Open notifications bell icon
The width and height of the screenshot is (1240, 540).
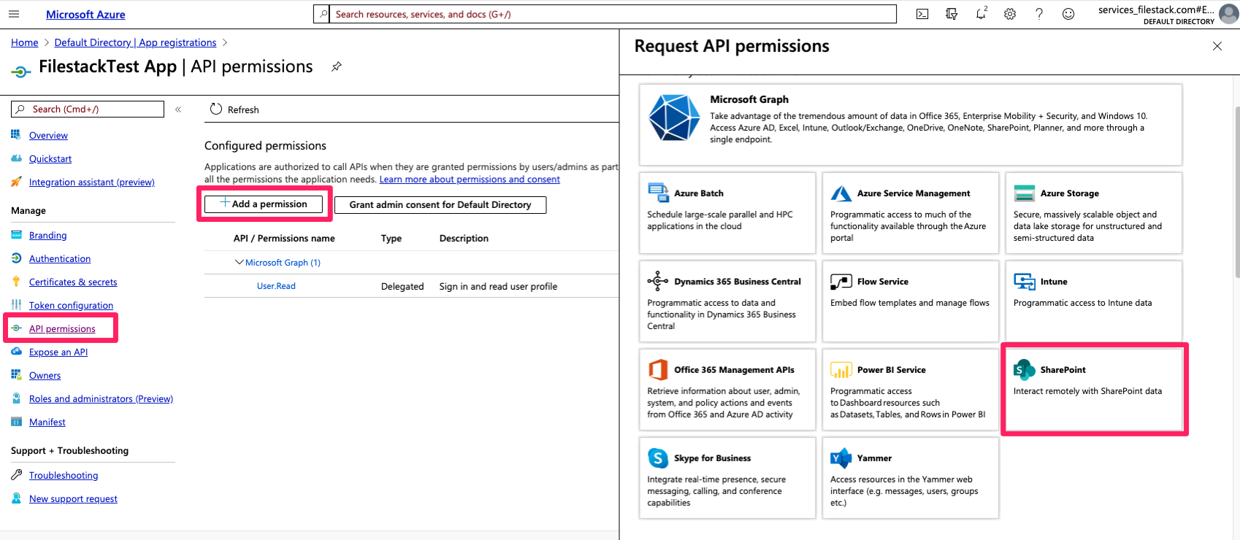coord(981,14)
